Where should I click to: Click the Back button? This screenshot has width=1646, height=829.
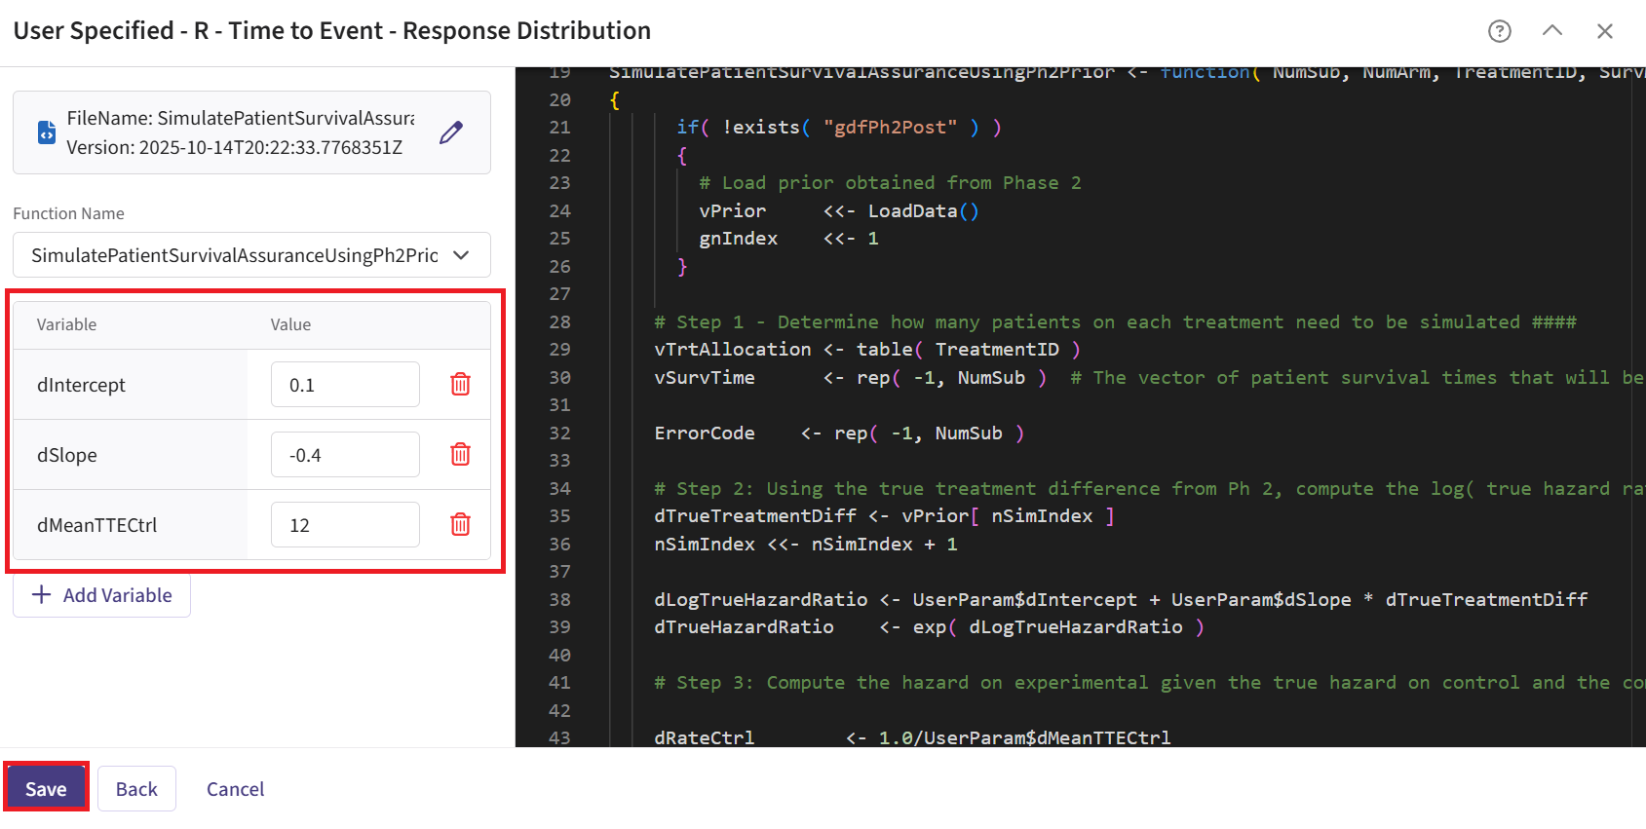pyautogui.click(x=136, y=789)
